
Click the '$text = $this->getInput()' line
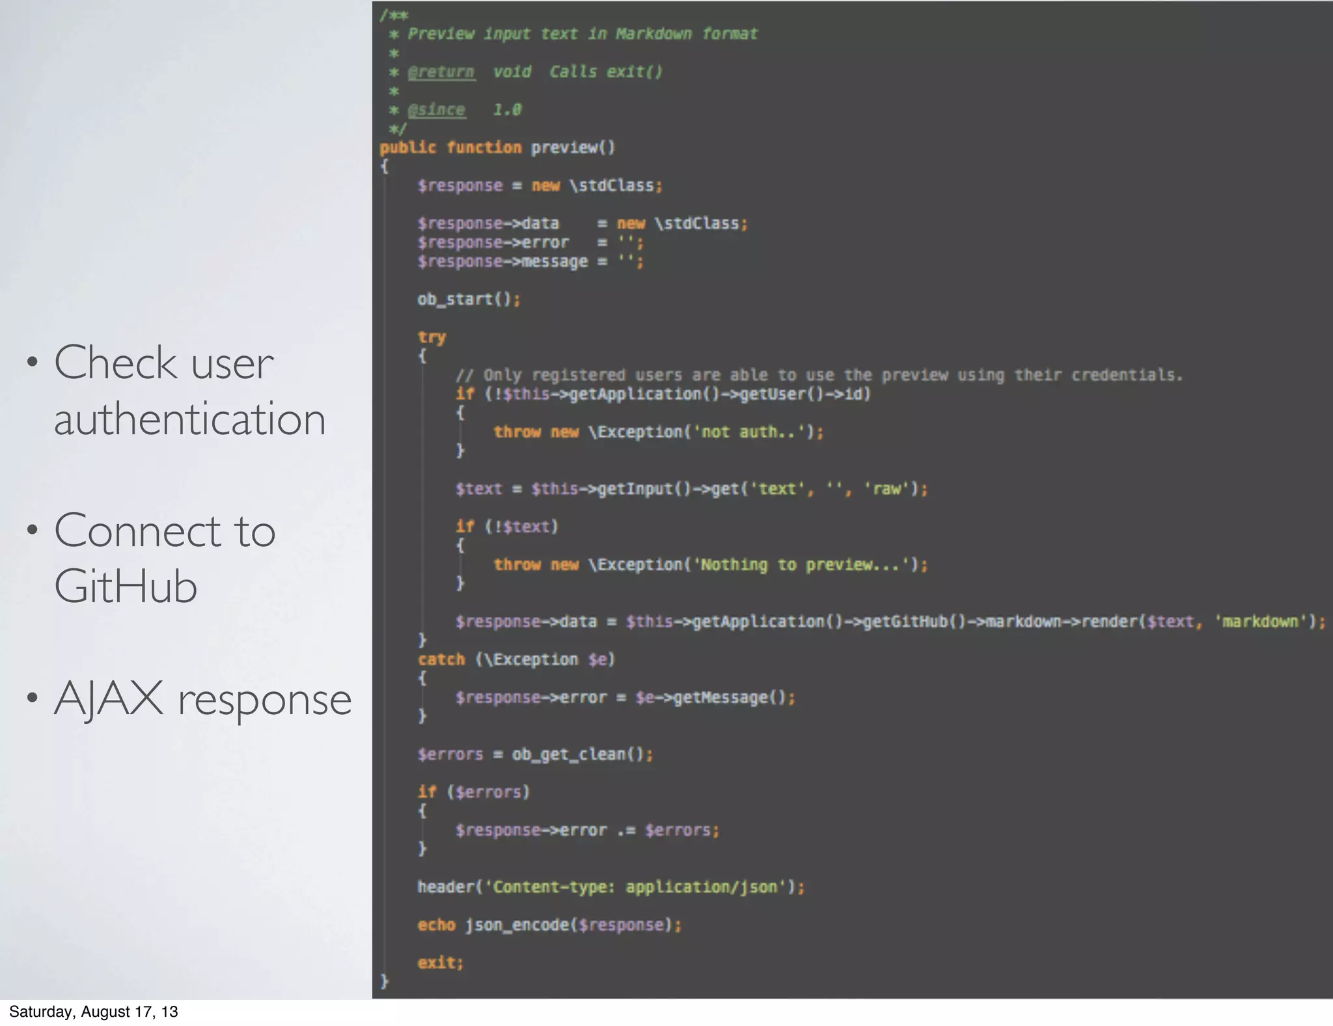point(691,489)
